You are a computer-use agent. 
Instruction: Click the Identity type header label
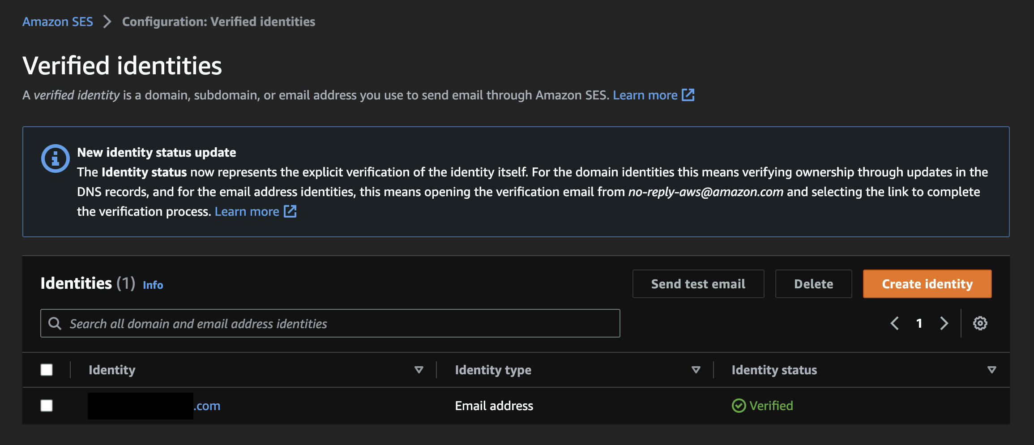click(493, 370)
